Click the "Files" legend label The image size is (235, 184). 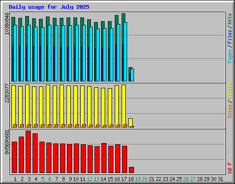pos(230,37)
